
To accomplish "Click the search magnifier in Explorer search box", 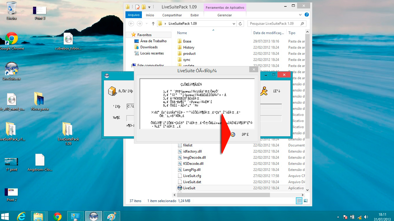I will tap(302, 24).
